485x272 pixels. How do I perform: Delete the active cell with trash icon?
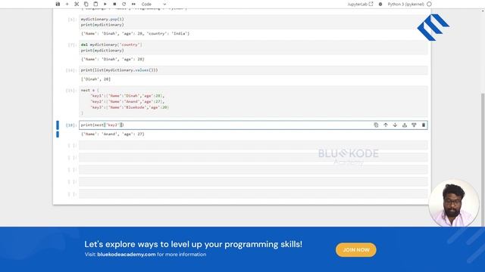pos(424,125)
